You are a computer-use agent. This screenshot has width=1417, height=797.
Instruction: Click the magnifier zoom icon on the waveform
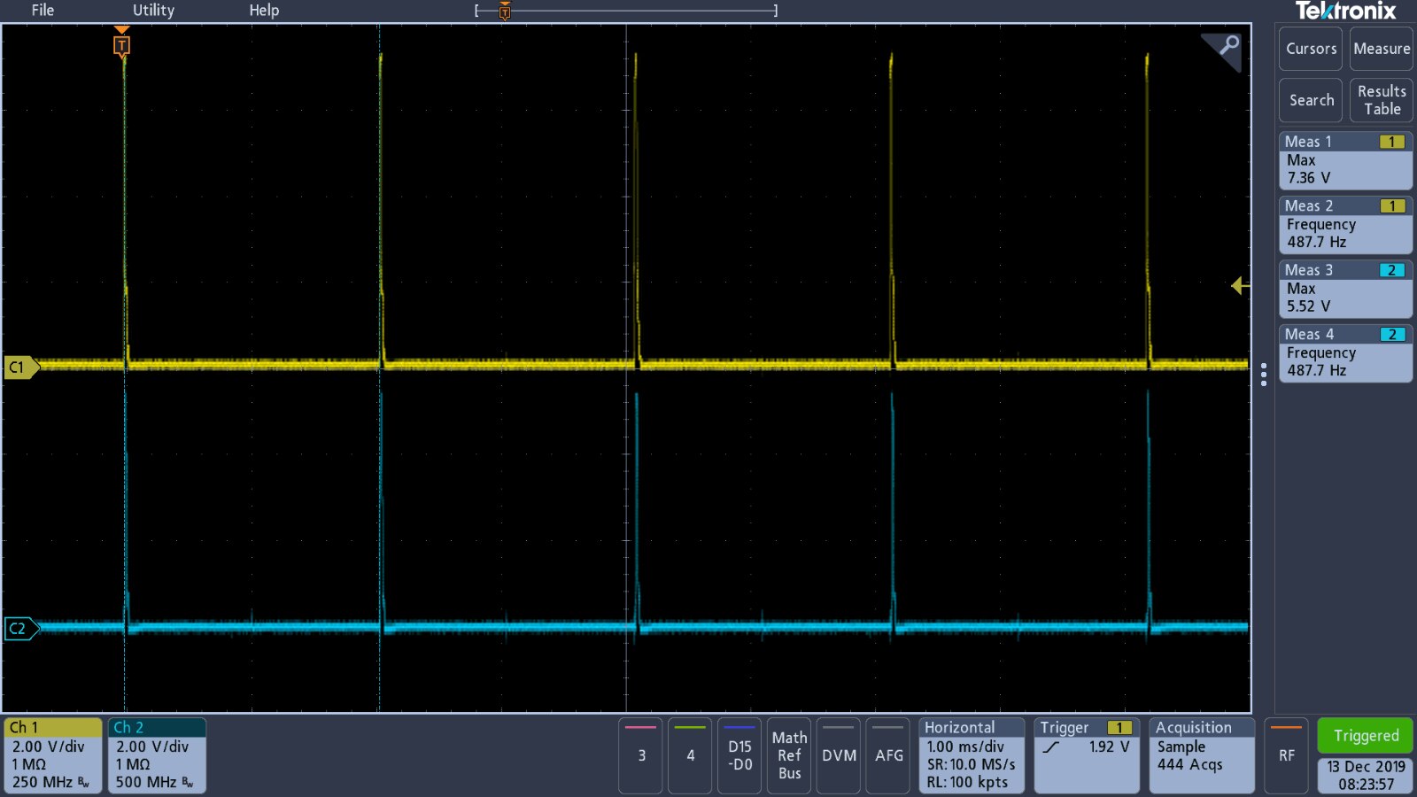click(x=1227, y=46)
